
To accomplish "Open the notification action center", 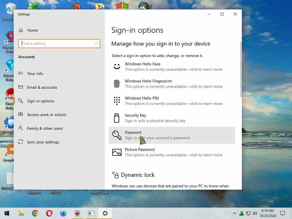I will tap(283, 213).
